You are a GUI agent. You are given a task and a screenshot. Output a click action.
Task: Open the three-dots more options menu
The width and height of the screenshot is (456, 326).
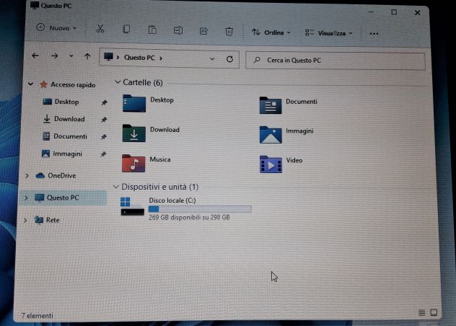tap(374, 34)
